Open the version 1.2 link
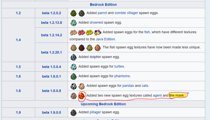Image resolution: width=210 pixels, height=120 pixels. 18,13
